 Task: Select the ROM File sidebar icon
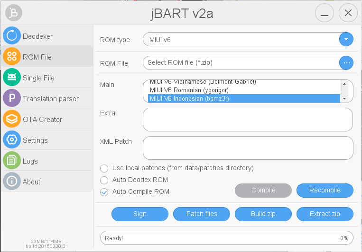click(x=12, y=56)
